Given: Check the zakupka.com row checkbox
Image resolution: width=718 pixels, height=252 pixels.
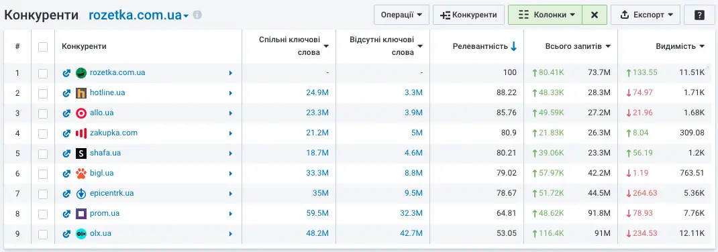Looking at the screenshot, I should [43, 133].
